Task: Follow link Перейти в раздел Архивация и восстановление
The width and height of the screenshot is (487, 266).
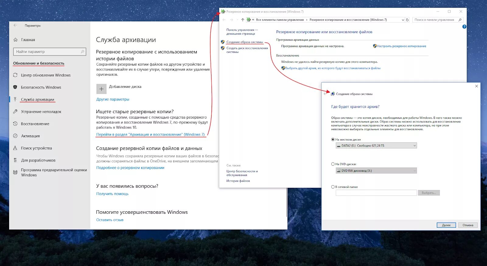Action: (x=150, y=134)
